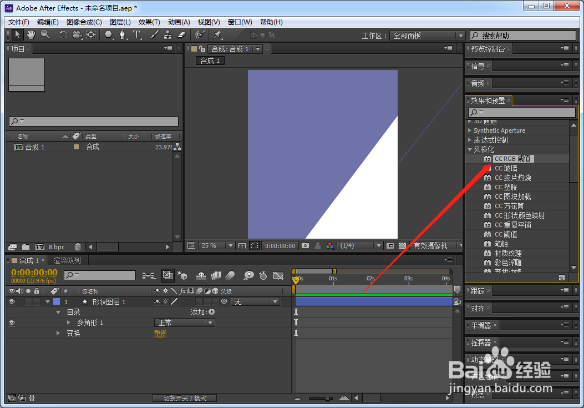The image size is (584, 408).
Task: Click the 重置 reset link
Action: (x=160, y=333)
